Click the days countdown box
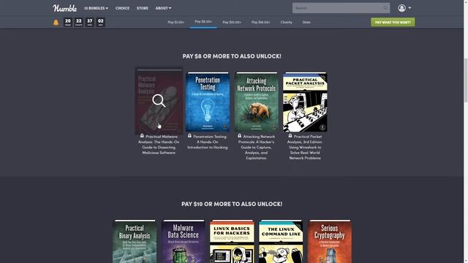468x263 pixels. click(x=68, y=22)
